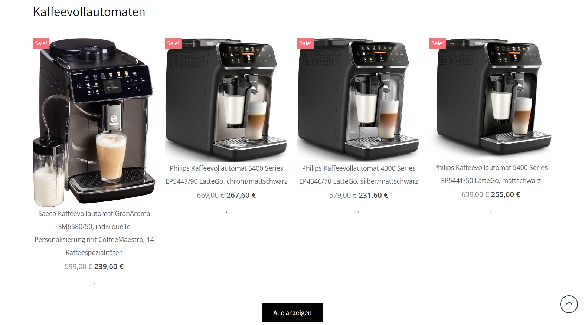Click Sale badge on Saeco GranAroma
The height and width of the screenshot is (325, 585).
click(x=41, y=43)
